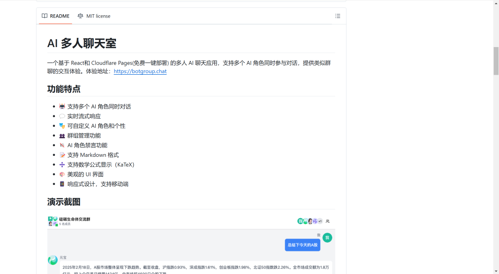The height and width of the screenshot is (274, 499).
Task: Click the text '响应式设计，支持移动端'
Action: 97,184
